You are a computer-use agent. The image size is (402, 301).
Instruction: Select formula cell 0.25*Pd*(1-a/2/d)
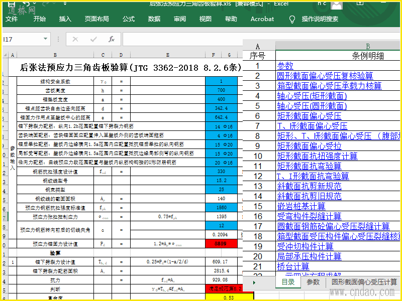[x=168, y=262]
